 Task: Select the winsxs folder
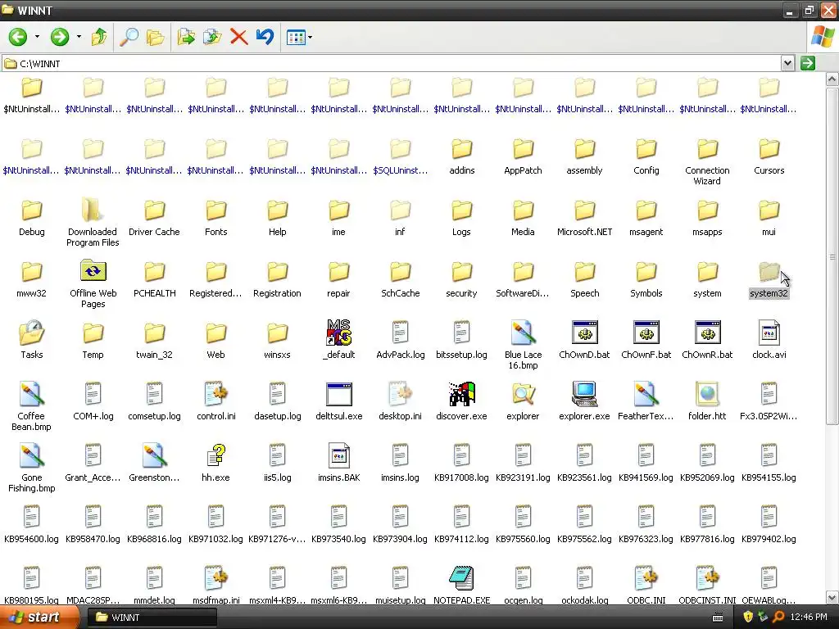pos(277,340)
